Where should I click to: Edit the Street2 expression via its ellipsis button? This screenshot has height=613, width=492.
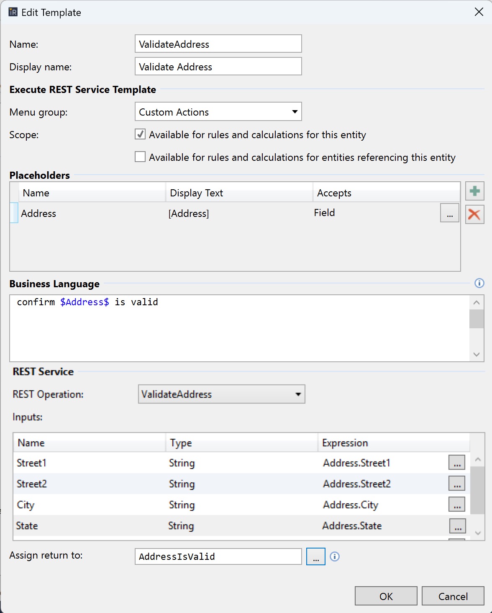coord(457,483)
